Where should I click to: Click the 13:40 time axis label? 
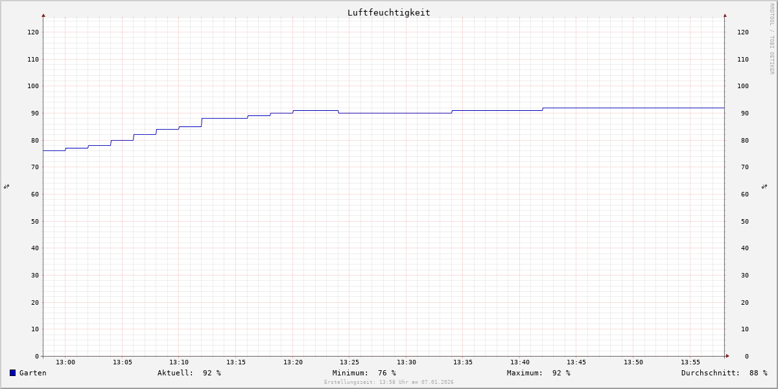tap(520, 362)
